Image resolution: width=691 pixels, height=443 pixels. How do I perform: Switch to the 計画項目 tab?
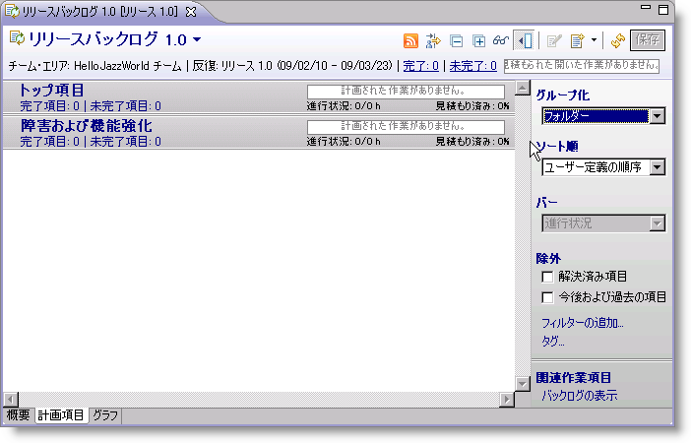tap(61, 415)
